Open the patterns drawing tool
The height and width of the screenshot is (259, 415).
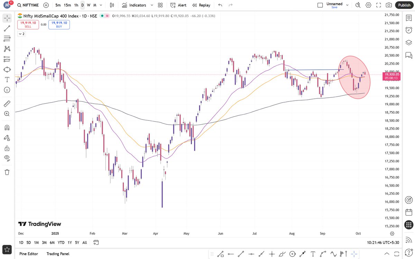click(7, 49)
